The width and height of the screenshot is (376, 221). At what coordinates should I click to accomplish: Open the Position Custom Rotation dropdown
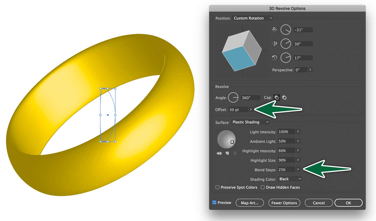253,18
